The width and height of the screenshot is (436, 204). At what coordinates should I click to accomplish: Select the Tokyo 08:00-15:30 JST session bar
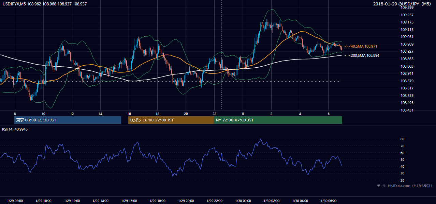click(x=68, y=120)
